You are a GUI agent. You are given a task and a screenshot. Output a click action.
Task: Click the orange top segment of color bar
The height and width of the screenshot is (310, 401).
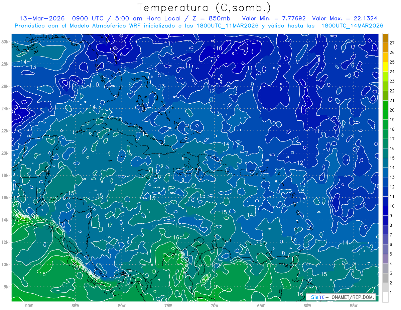click(385, 38)
